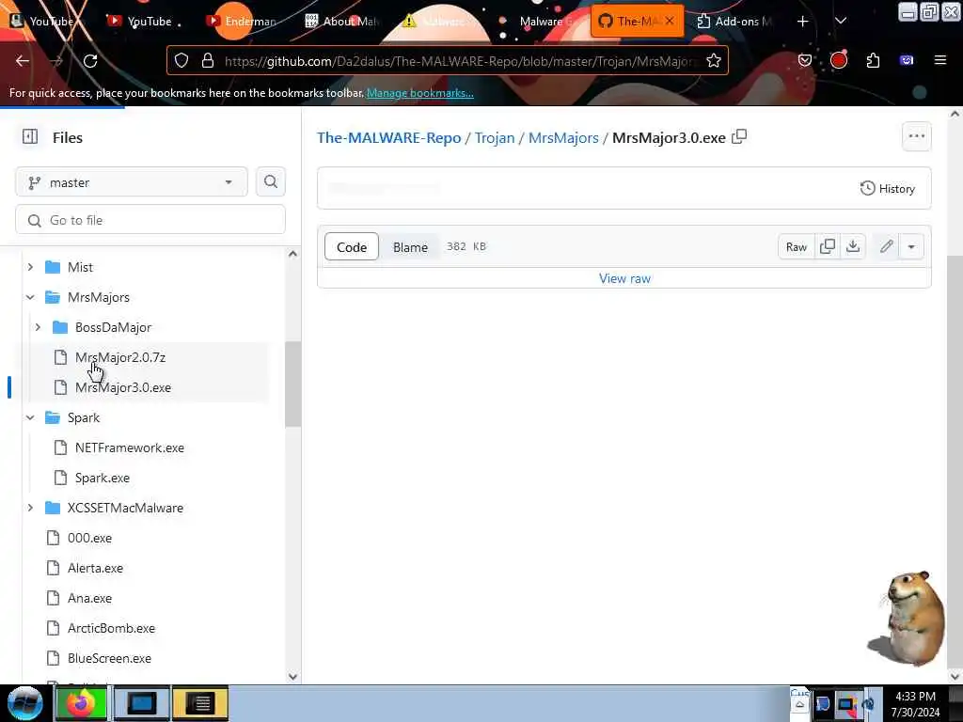Click the red circle extension icon
963x722 pixels.
pos(838,60)
